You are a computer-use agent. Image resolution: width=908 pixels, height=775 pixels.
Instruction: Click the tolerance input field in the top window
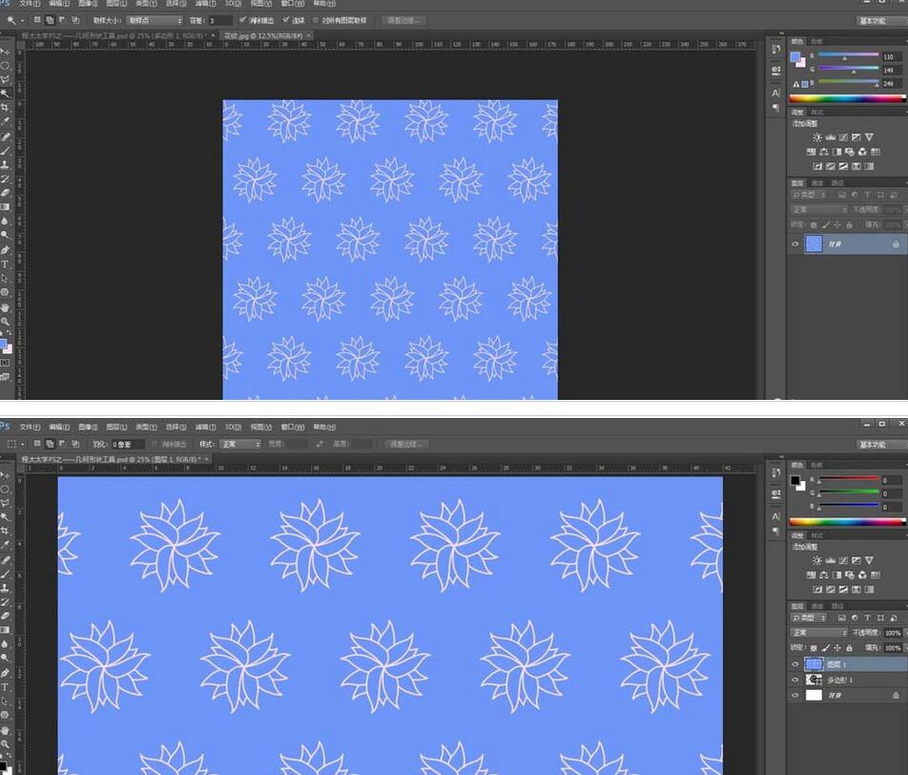point(220,20)
